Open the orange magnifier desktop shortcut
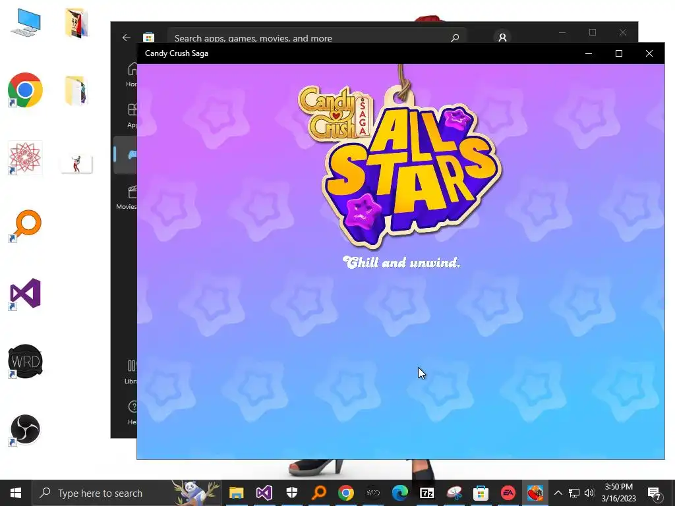675x506 pixels. point(25,225)
